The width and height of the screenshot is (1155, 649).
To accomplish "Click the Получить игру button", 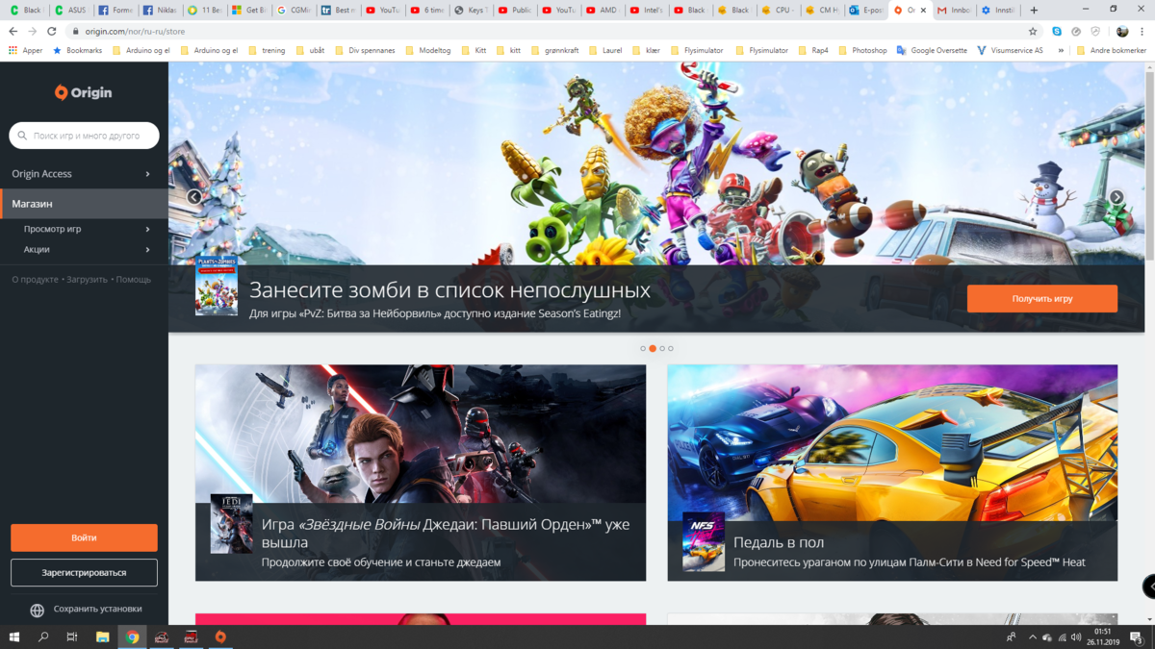I will click(1042, 298).
